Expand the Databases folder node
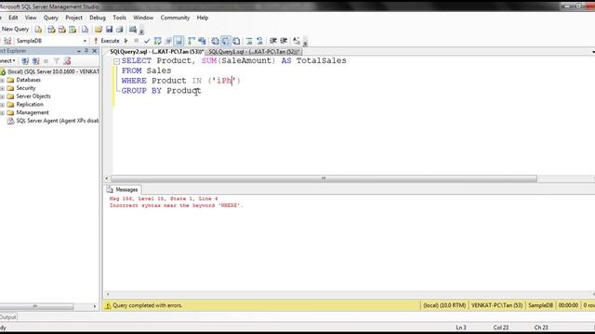This screenshot has height=334, width=595. (x=2, y=81)
